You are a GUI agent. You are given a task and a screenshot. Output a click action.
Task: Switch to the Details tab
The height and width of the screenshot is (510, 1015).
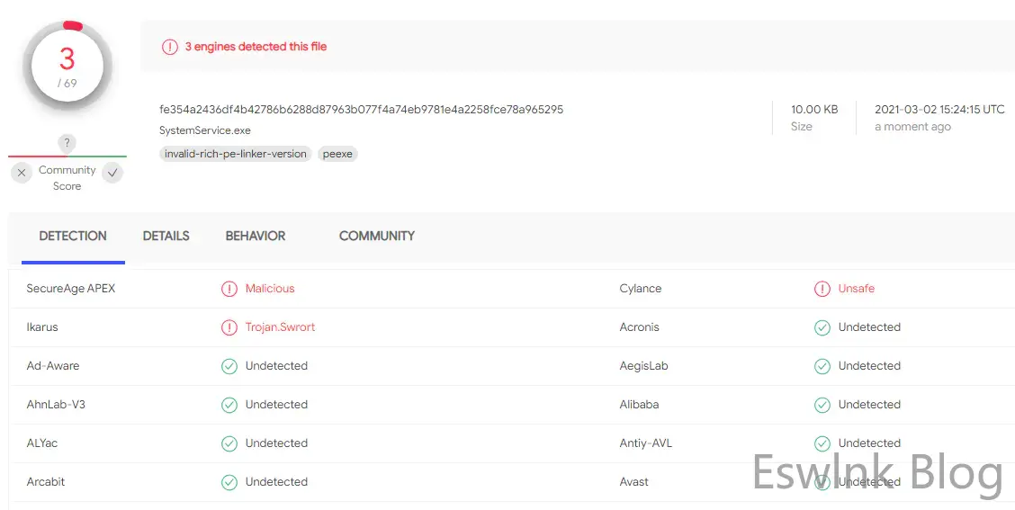(x=166, y=236)
